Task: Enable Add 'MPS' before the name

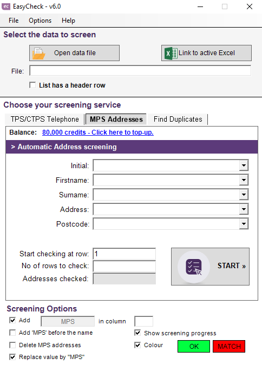Action: [x=12, y=333]
